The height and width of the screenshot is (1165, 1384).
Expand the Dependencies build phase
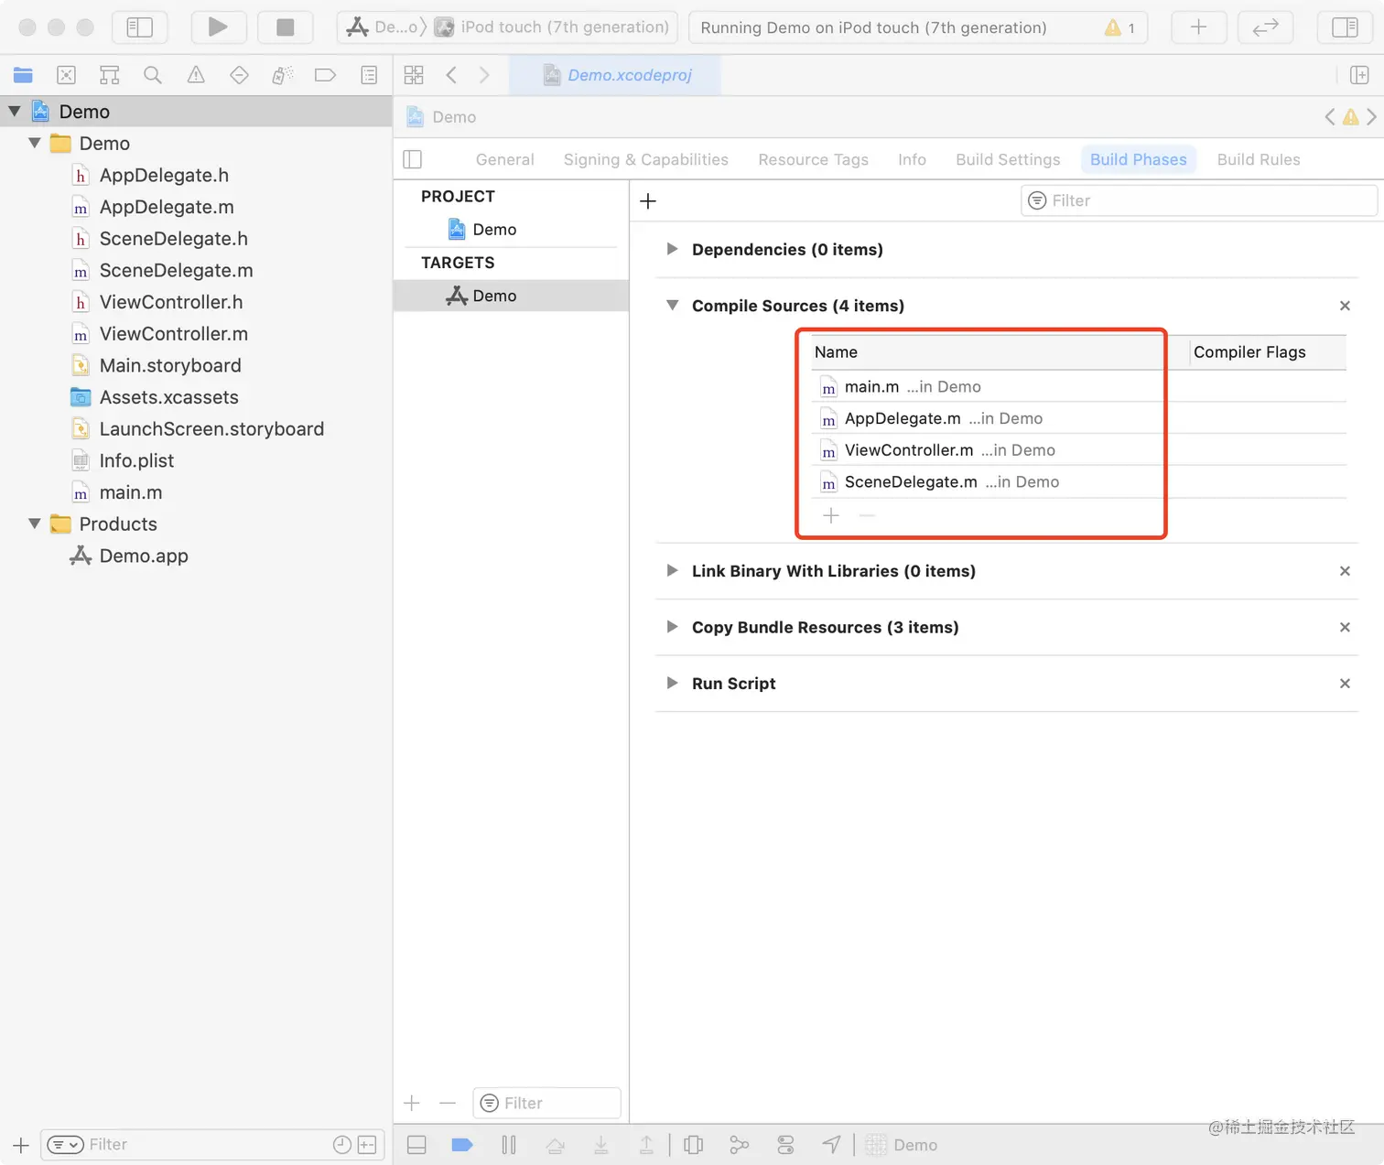(672, 249)
